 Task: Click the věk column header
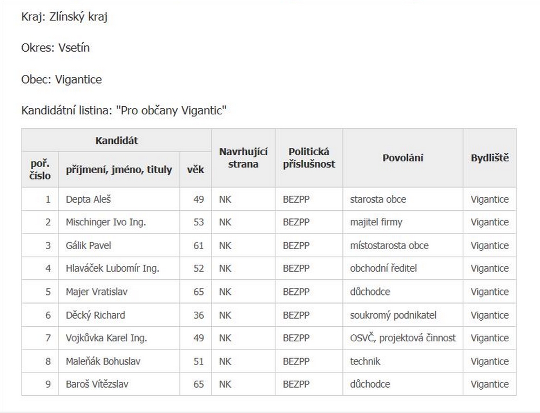coord(195,169)
